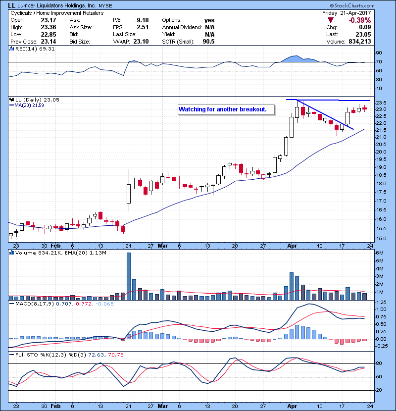The image size is (396, 411).
Task: Click the EPS value -2.51
Action: click(x=142, y=27)
